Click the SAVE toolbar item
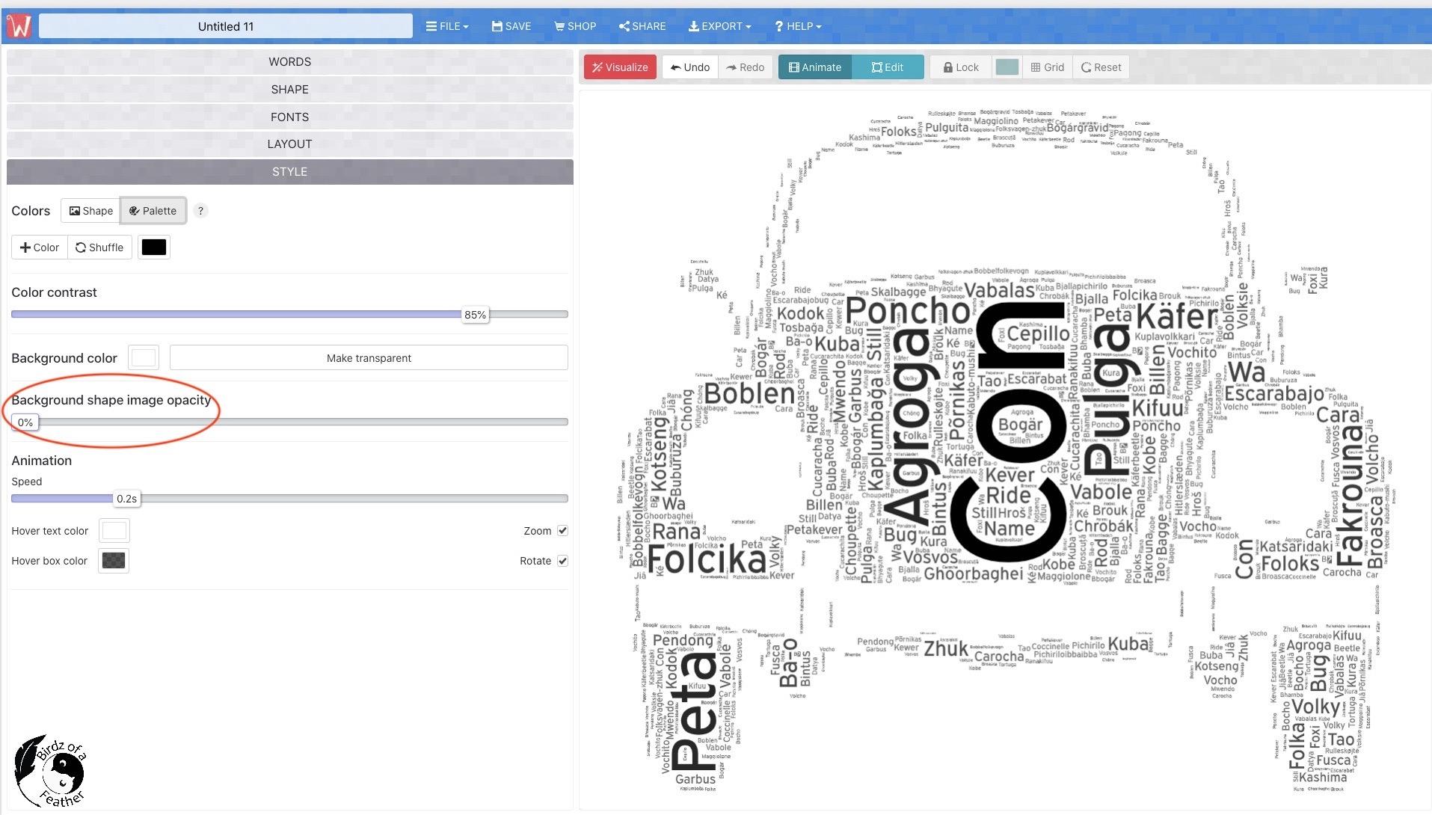Image resolution: width=1432 pixels, height=815 pixels. click(x=511, y=26)
